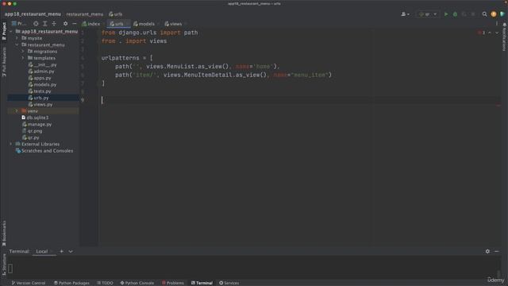508x286 pixels.
Task: Switch to the models editor tab
Action: (x=144, y=24)
